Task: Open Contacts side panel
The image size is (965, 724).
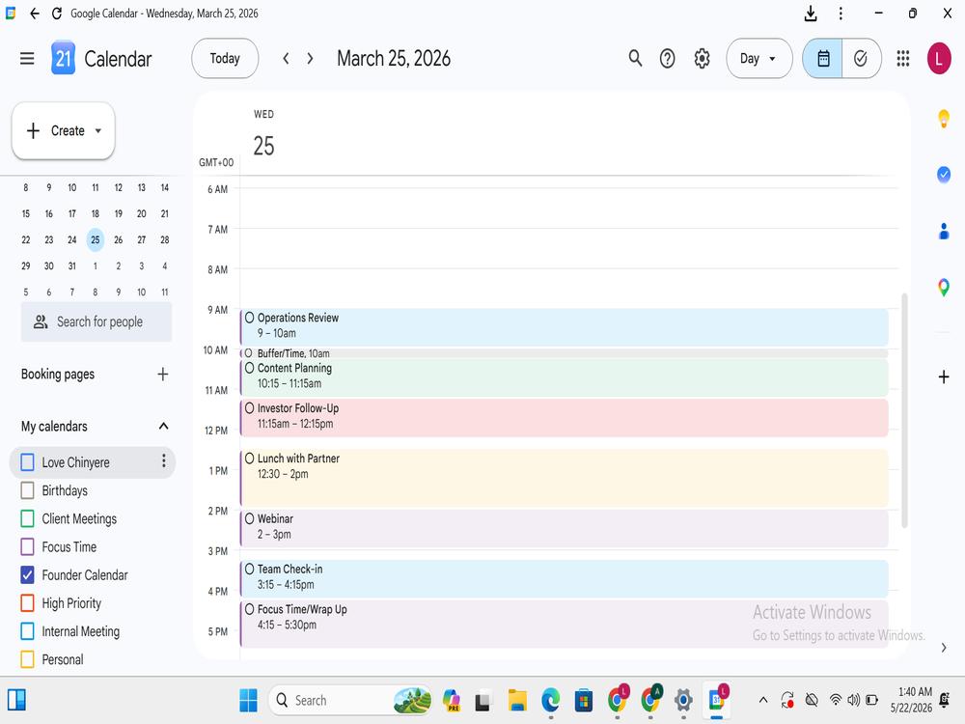Action: 944,232
